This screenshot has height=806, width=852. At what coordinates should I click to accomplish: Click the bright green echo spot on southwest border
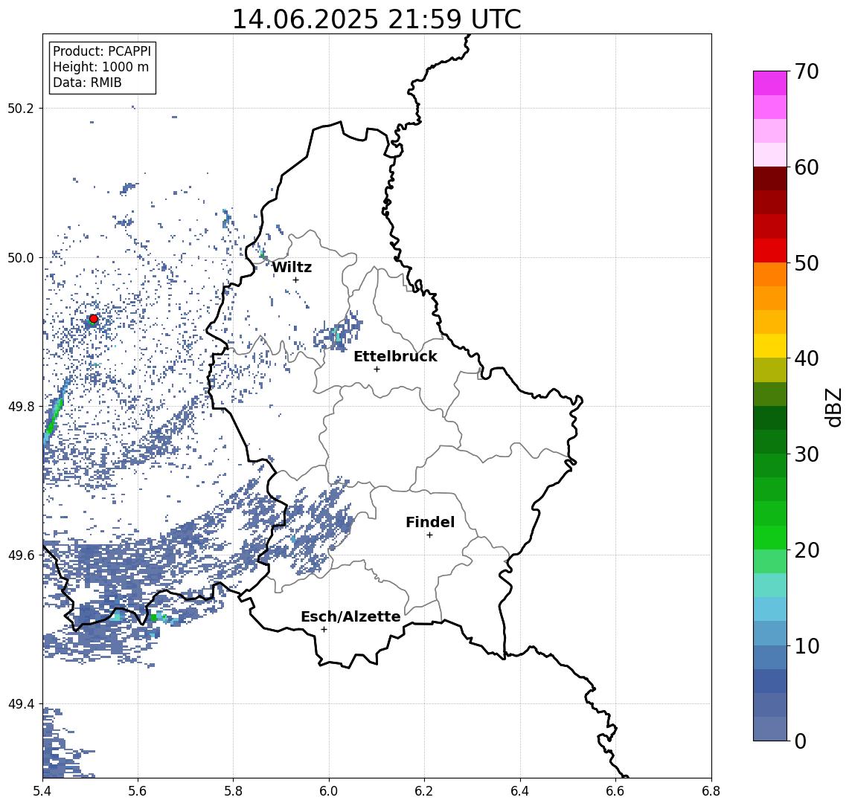[154, 618]
